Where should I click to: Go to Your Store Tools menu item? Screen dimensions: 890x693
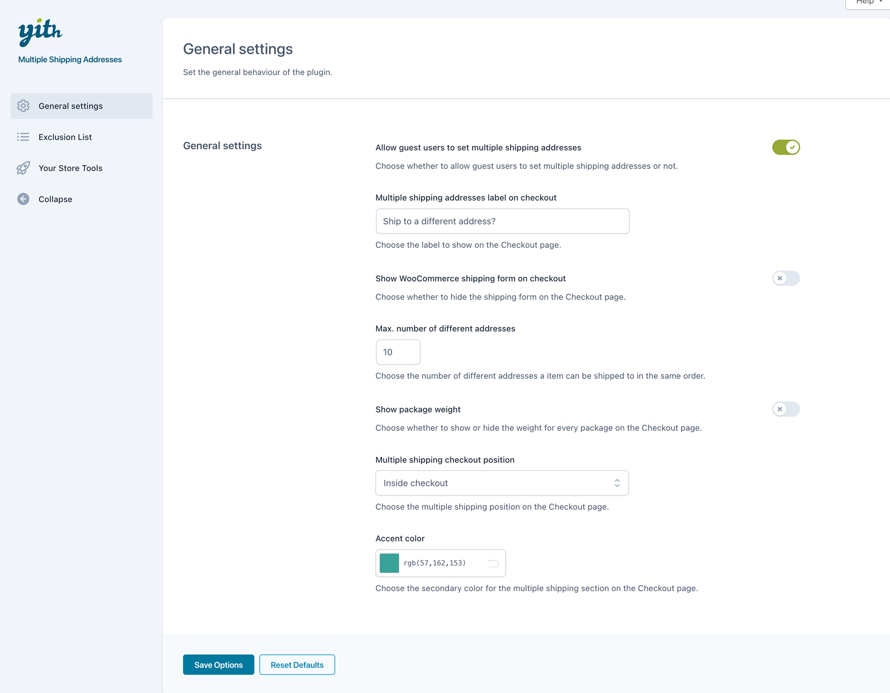[70, 168]
